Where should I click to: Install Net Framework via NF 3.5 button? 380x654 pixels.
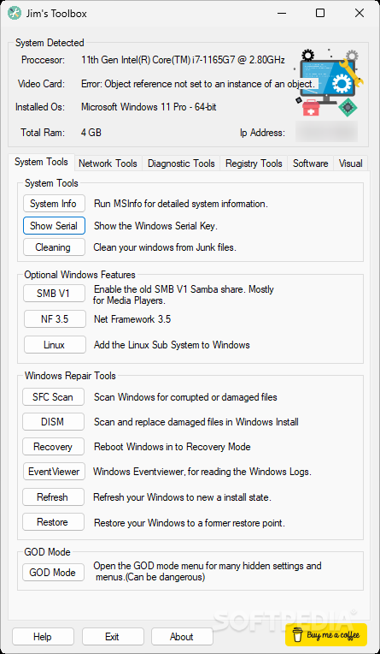(x=55, y=319)
